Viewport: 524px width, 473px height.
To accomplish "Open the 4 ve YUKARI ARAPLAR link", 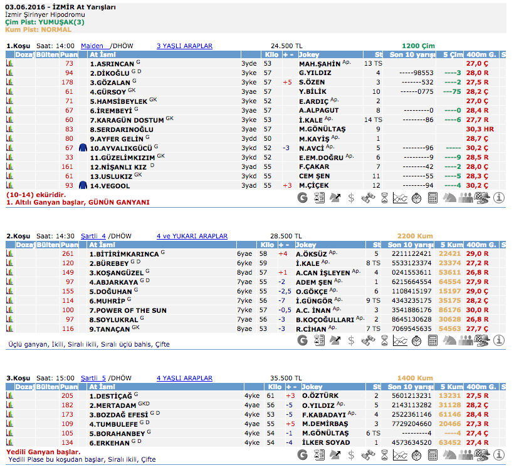I will 192,236.
